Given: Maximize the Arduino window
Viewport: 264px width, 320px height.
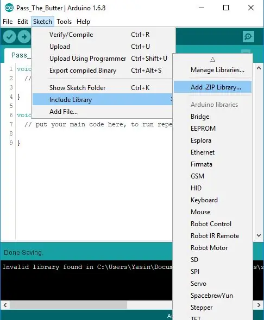Looking at the screenshot, I should click(x=226, y=8).
